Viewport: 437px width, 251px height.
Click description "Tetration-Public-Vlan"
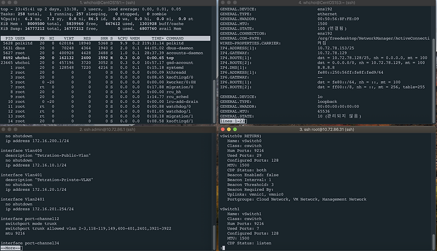click(x=48, y=155)
